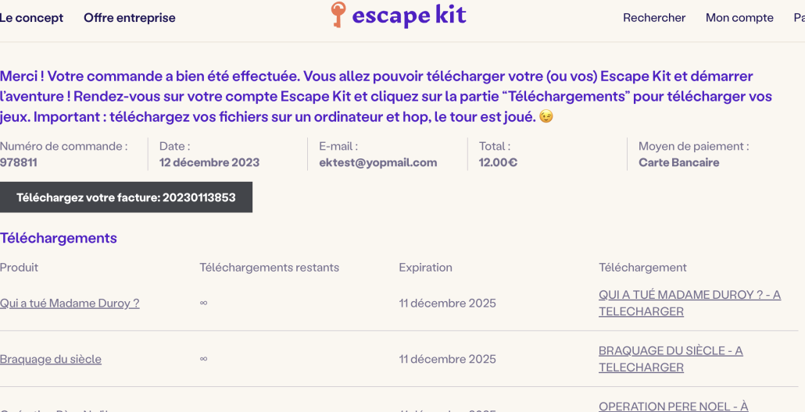805x412 pixels.
Task: Click the escape kit key logo
Action: click(338, 14)
